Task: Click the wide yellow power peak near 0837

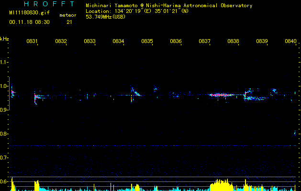Action: (x=222, y=185)
